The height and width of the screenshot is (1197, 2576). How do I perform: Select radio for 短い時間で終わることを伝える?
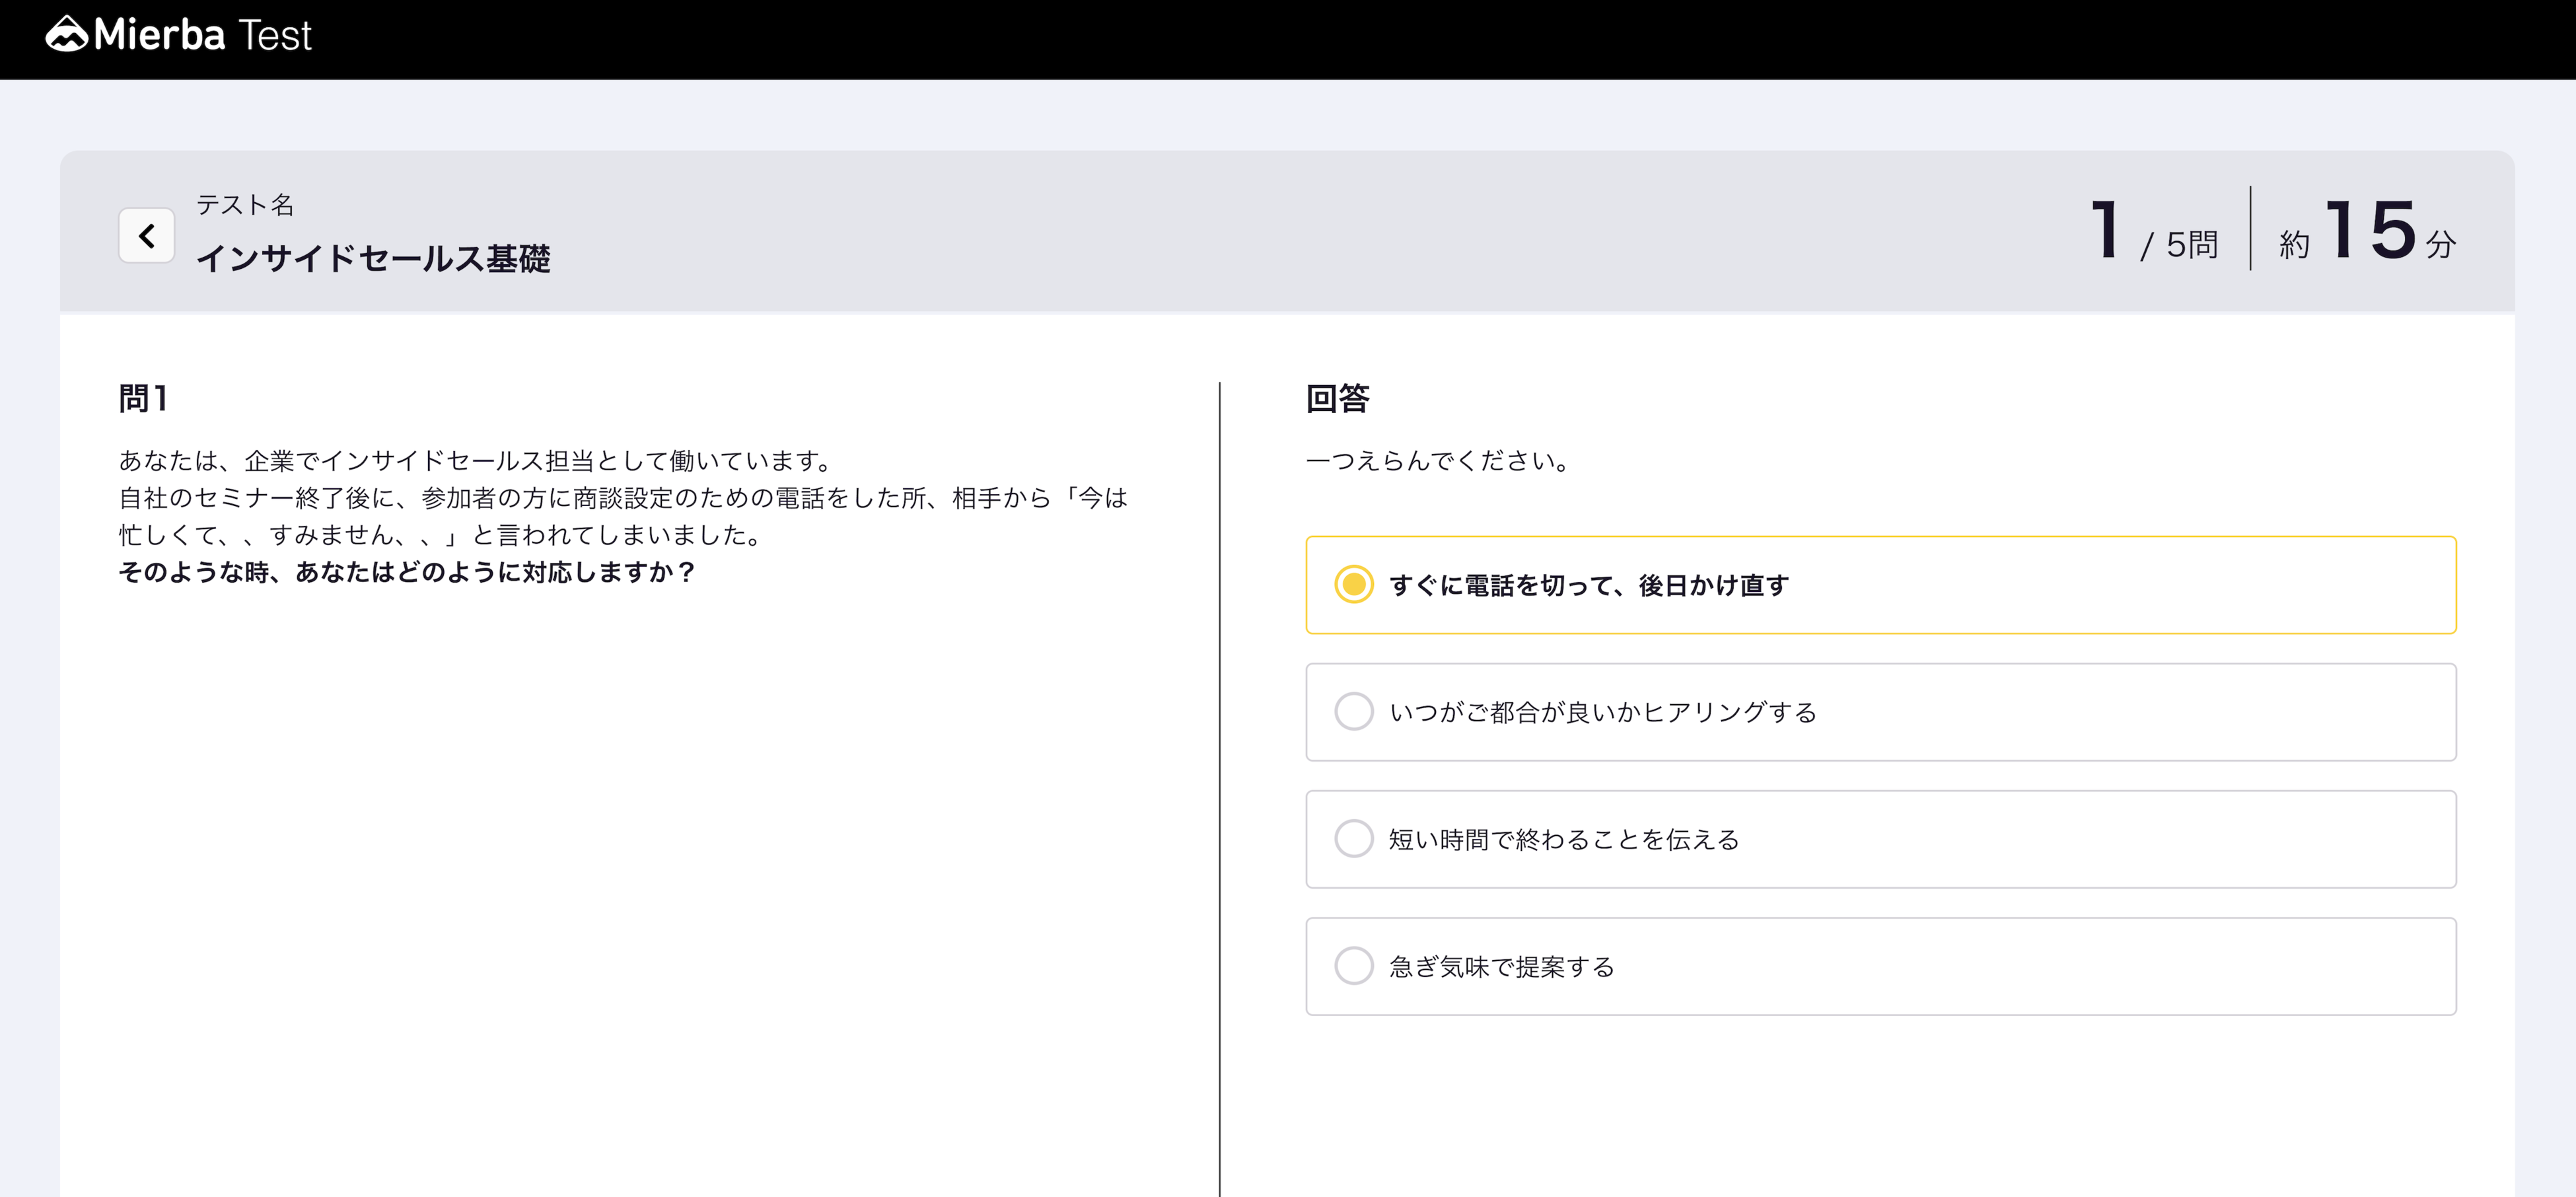[1353, 839]
